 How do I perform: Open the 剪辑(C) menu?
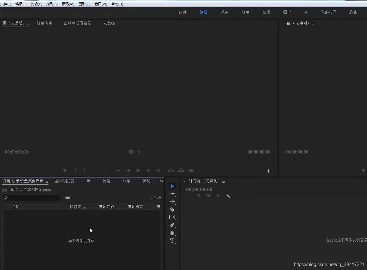coord(37,4)
